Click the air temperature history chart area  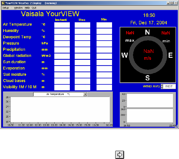(x=60, y=110)
